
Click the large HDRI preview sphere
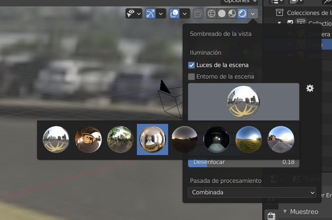click(x=243, y=102)
